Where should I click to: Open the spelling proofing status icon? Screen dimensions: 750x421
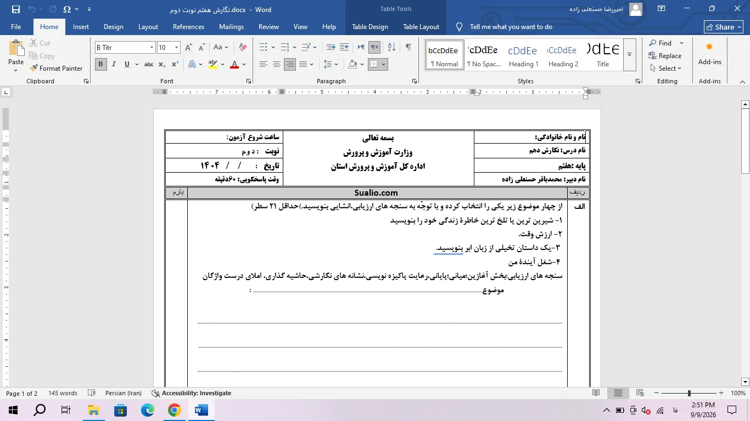pos(92,393)
